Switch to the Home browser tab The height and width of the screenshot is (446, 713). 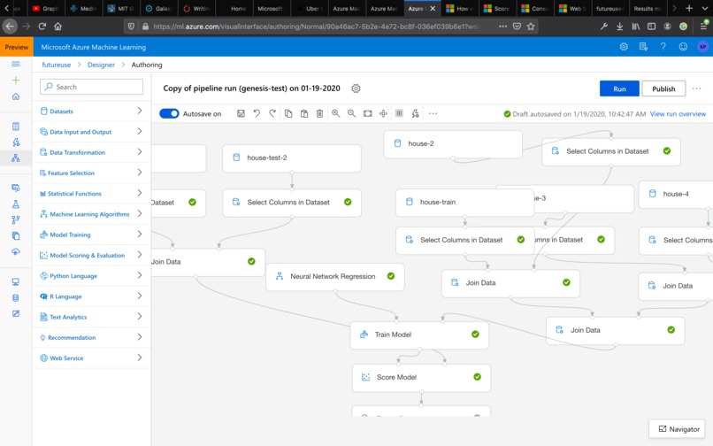click(x=234, y=8)
